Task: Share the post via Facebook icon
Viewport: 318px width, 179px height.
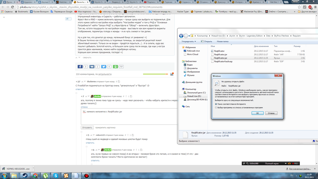Action: pyautogui.click(x=80, y=67)
